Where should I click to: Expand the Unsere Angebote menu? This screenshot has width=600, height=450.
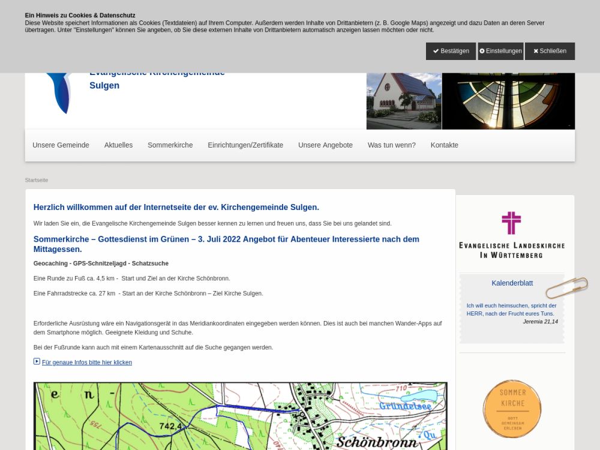(325, 145)
